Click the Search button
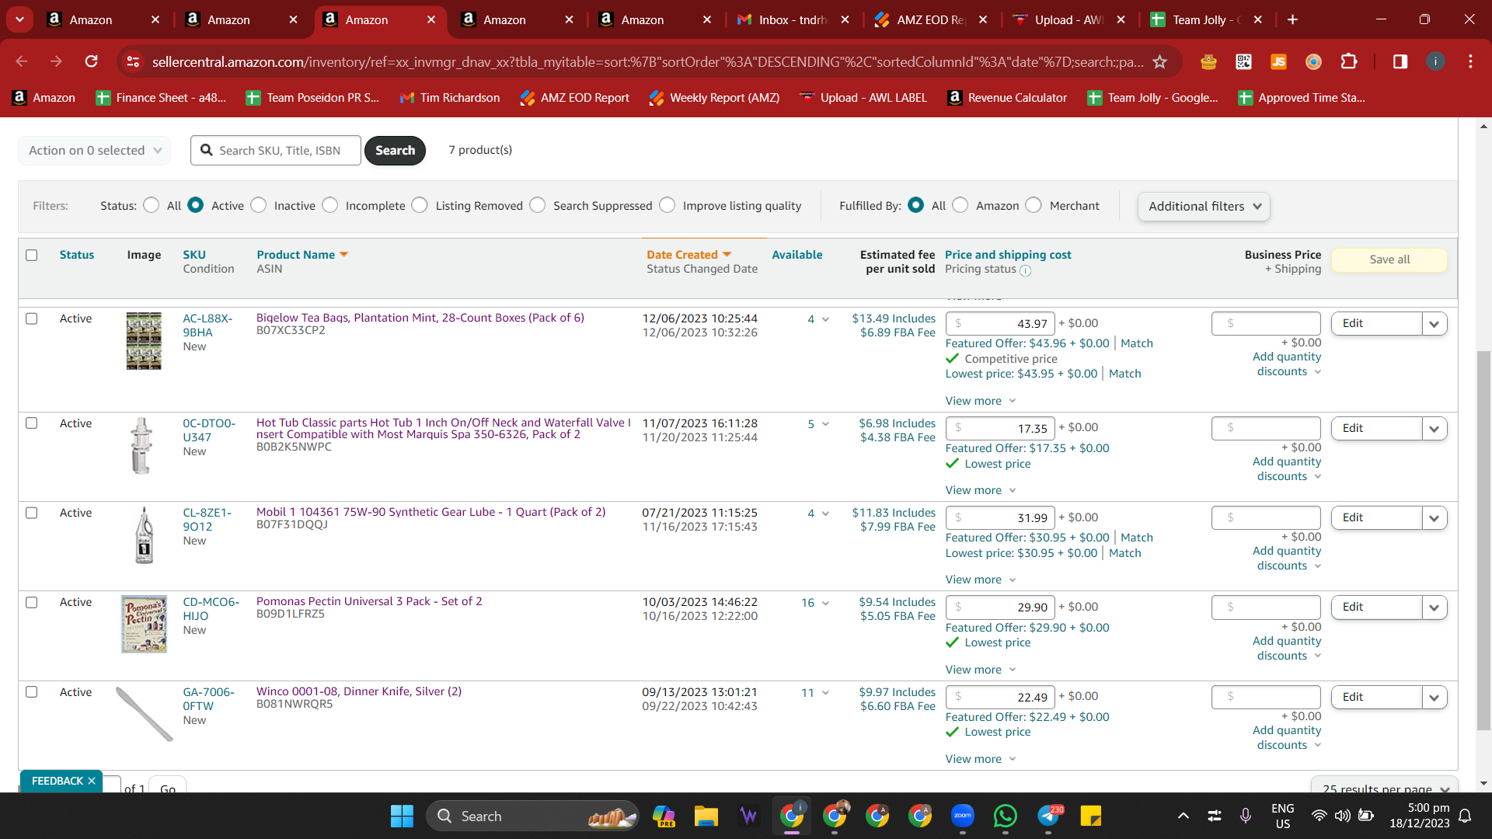1492x839 pixels. [395, 151]
